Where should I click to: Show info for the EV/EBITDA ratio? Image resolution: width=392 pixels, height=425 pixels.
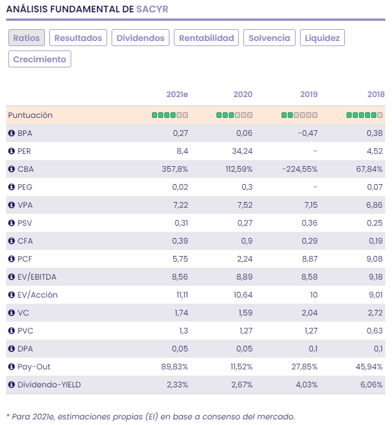(11, 277)
